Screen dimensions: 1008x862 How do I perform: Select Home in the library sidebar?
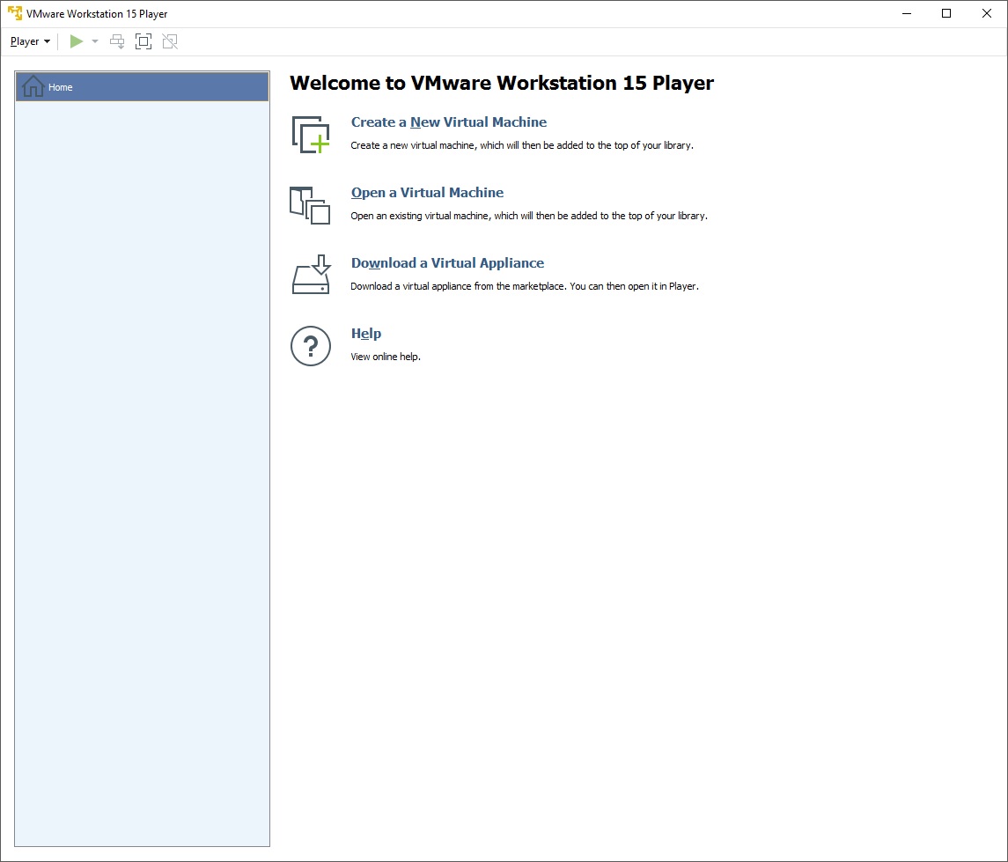[x=142, y=87]
